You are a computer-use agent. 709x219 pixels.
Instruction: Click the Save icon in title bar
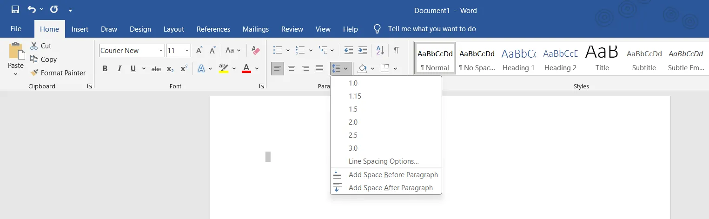[15, 9]
